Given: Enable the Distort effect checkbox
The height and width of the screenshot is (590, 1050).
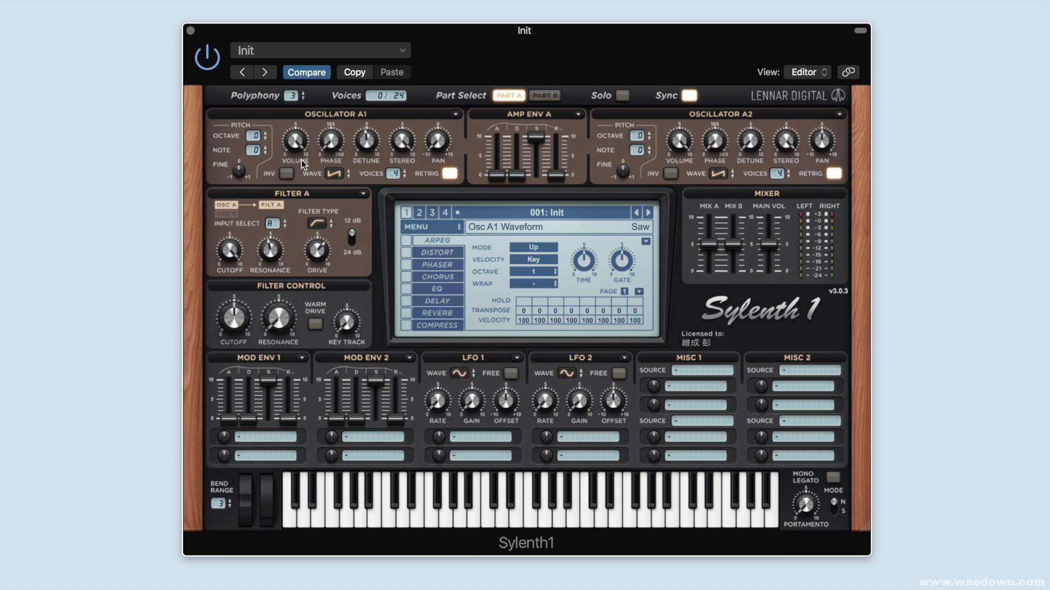Looking at the screenshot, I should pyautogui.click(x=406, y=252).
